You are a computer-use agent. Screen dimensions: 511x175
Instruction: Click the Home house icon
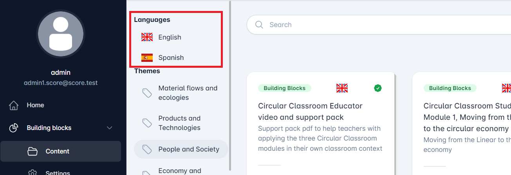[x=14, y=105]
